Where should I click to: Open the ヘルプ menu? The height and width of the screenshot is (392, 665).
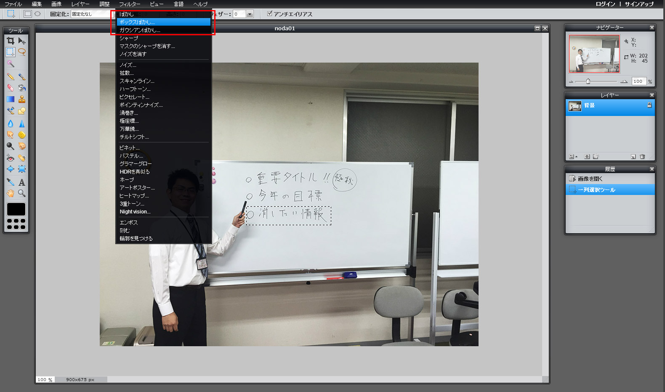pos(200,4)
